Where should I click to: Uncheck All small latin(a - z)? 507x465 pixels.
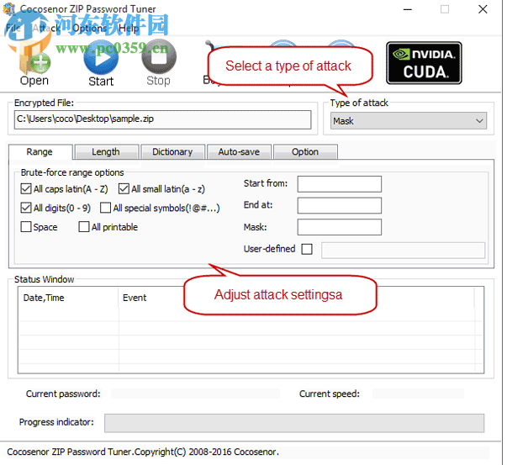point(124,188)
